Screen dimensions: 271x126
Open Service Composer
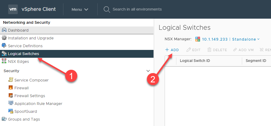32,80
